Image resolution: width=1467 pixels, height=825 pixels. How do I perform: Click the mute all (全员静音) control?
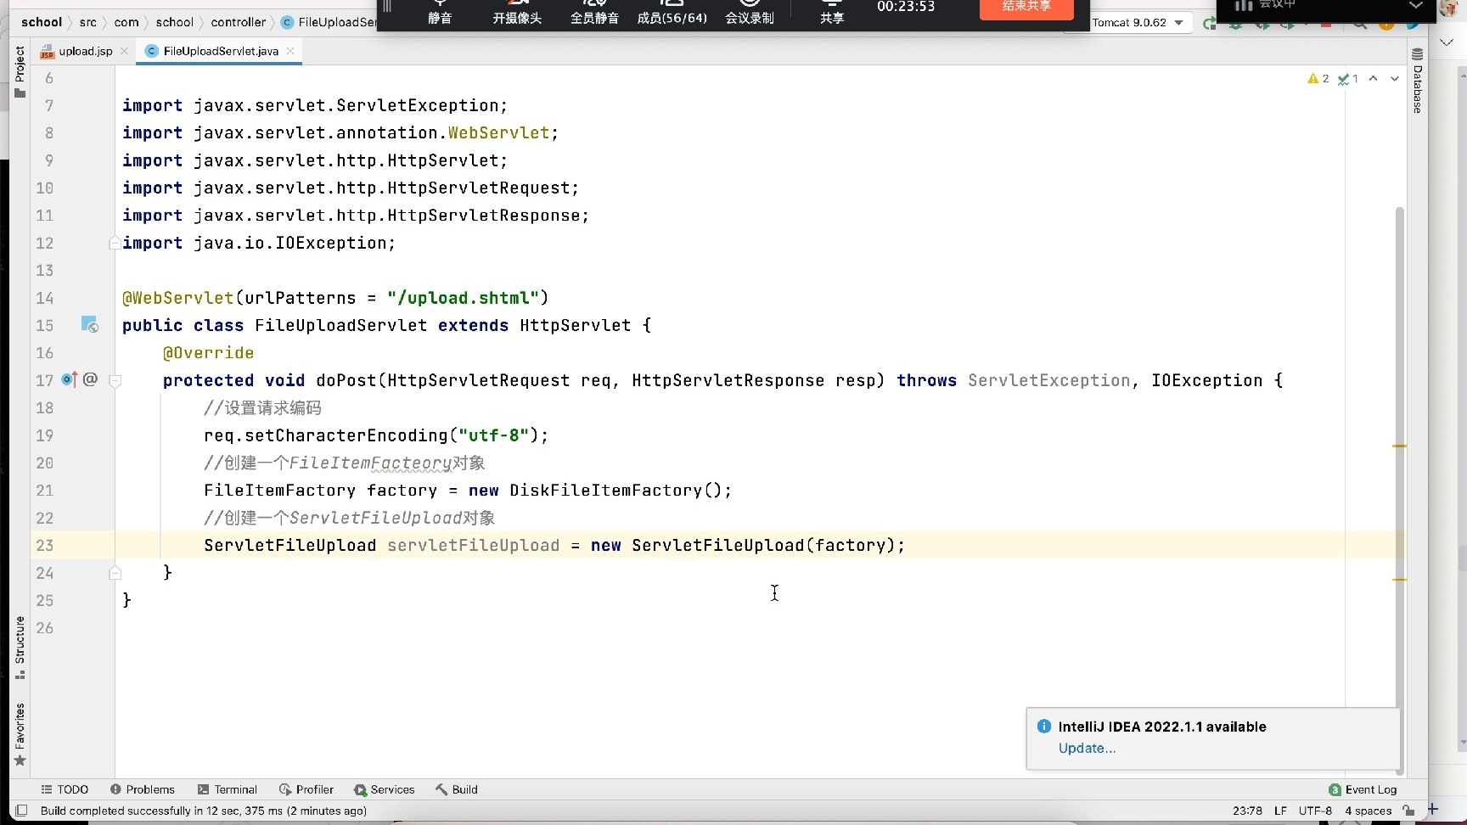point(594,13)
